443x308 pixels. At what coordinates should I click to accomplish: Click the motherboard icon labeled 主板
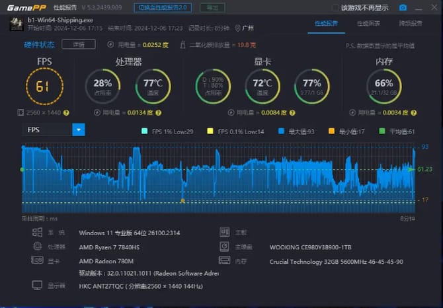pyautogui.click(x=224, y=232)
